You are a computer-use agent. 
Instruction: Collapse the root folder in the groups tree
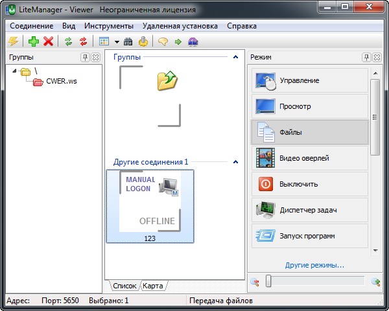[x=16, y=71]
